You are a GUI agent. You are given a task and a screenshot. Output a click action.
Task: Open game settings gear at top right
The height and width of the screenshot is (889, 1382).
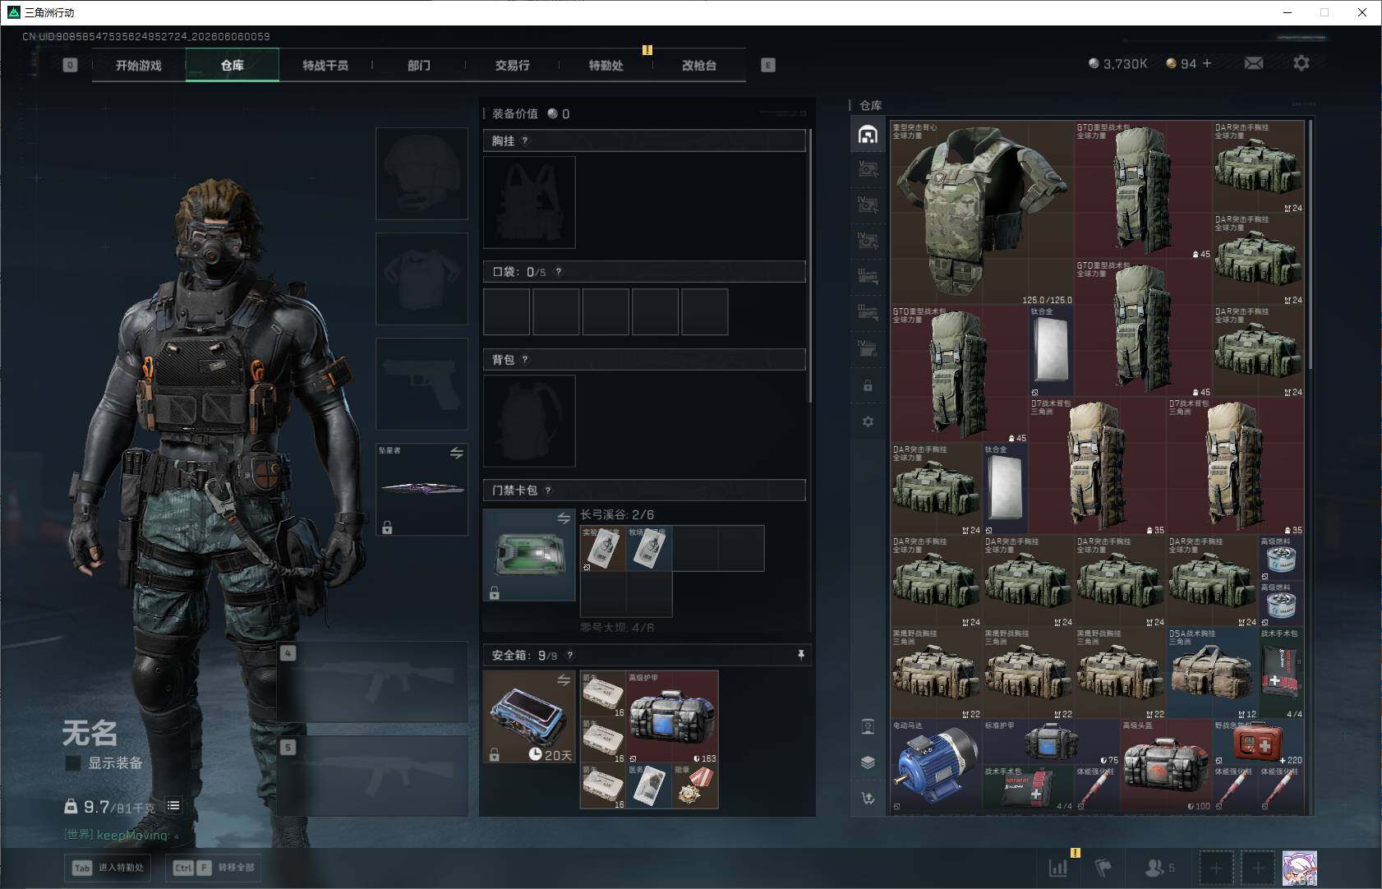pos(1301,63)
